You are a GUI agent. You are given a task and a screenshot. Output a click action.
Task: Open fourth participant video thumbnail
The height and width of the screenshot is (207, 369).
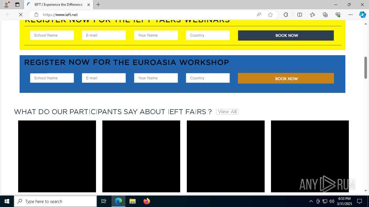(x=310, y=156)
